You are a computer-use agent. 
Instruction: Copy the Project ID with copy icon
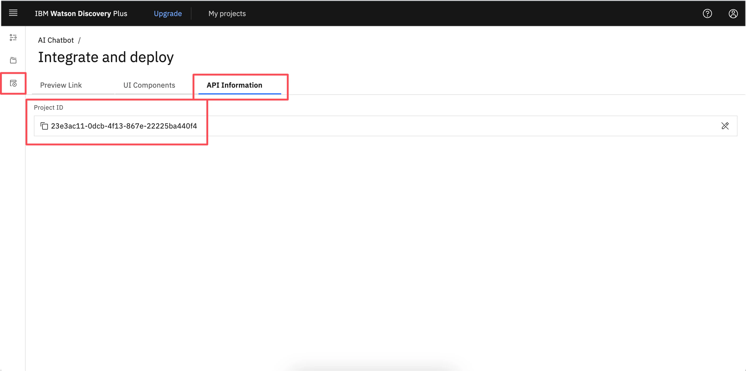44,126
